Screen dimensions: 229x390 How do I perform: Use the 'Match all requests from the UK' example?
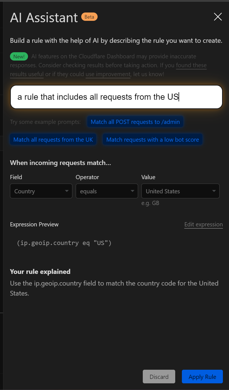[53, 139]
